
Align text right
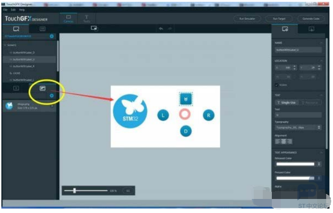[290, 142]
